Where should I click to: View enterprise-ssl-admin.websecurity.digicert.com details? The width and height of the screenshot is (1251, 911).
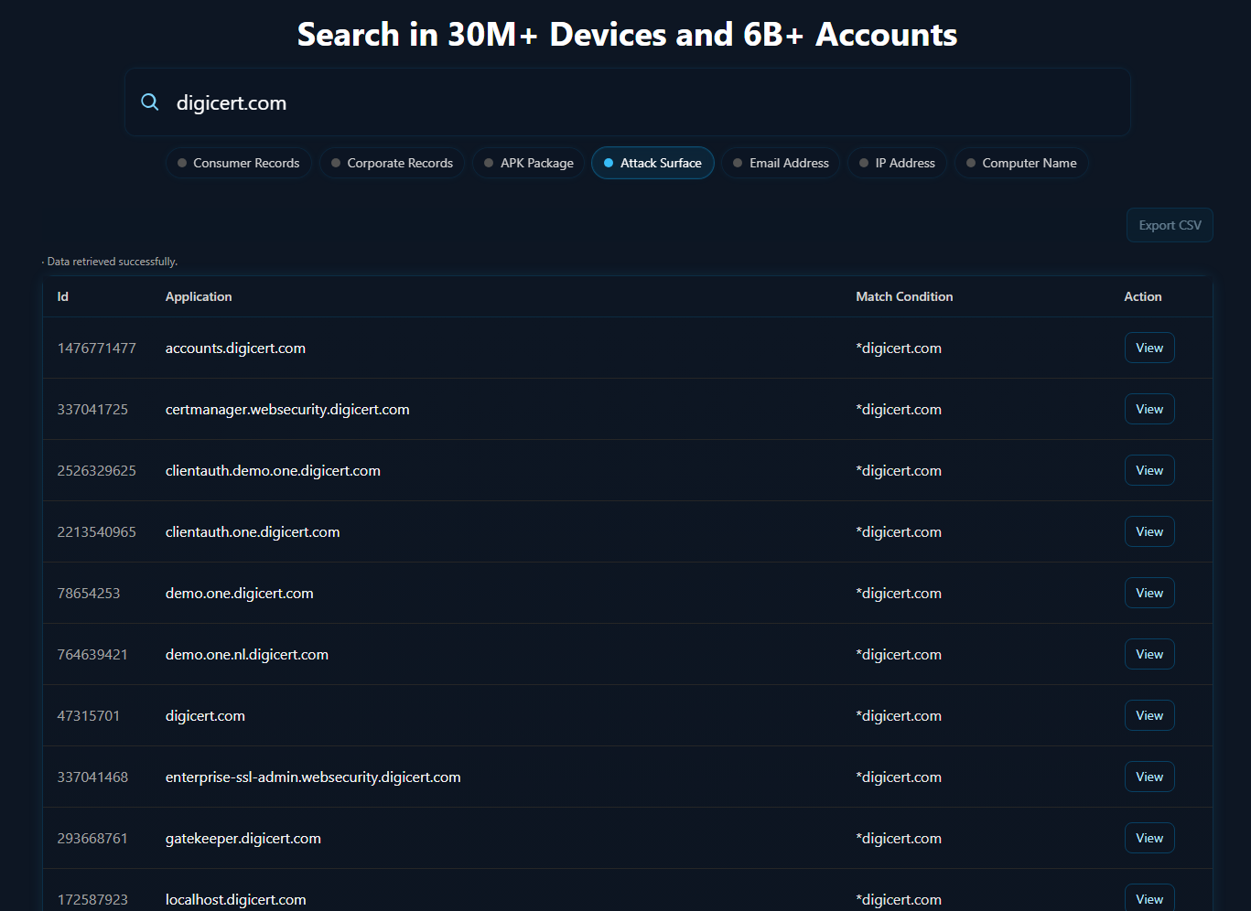pyautogui.click(x=1149, y=777)
